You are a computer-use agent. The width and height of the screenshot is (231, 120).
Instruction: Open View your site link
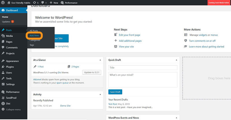coord(126,47)
